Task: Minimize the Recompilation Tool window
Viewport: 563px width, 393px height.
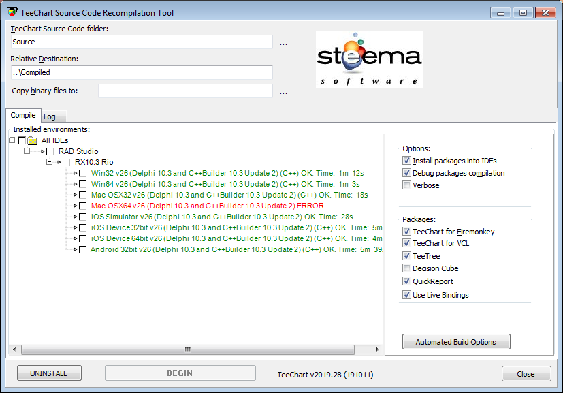Action: (x=500, y=13)
